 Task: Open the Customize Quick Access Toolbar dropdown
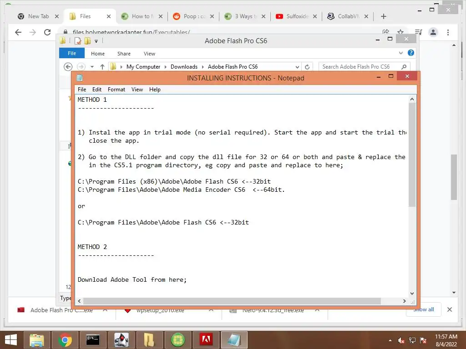(x=96, y=41)
